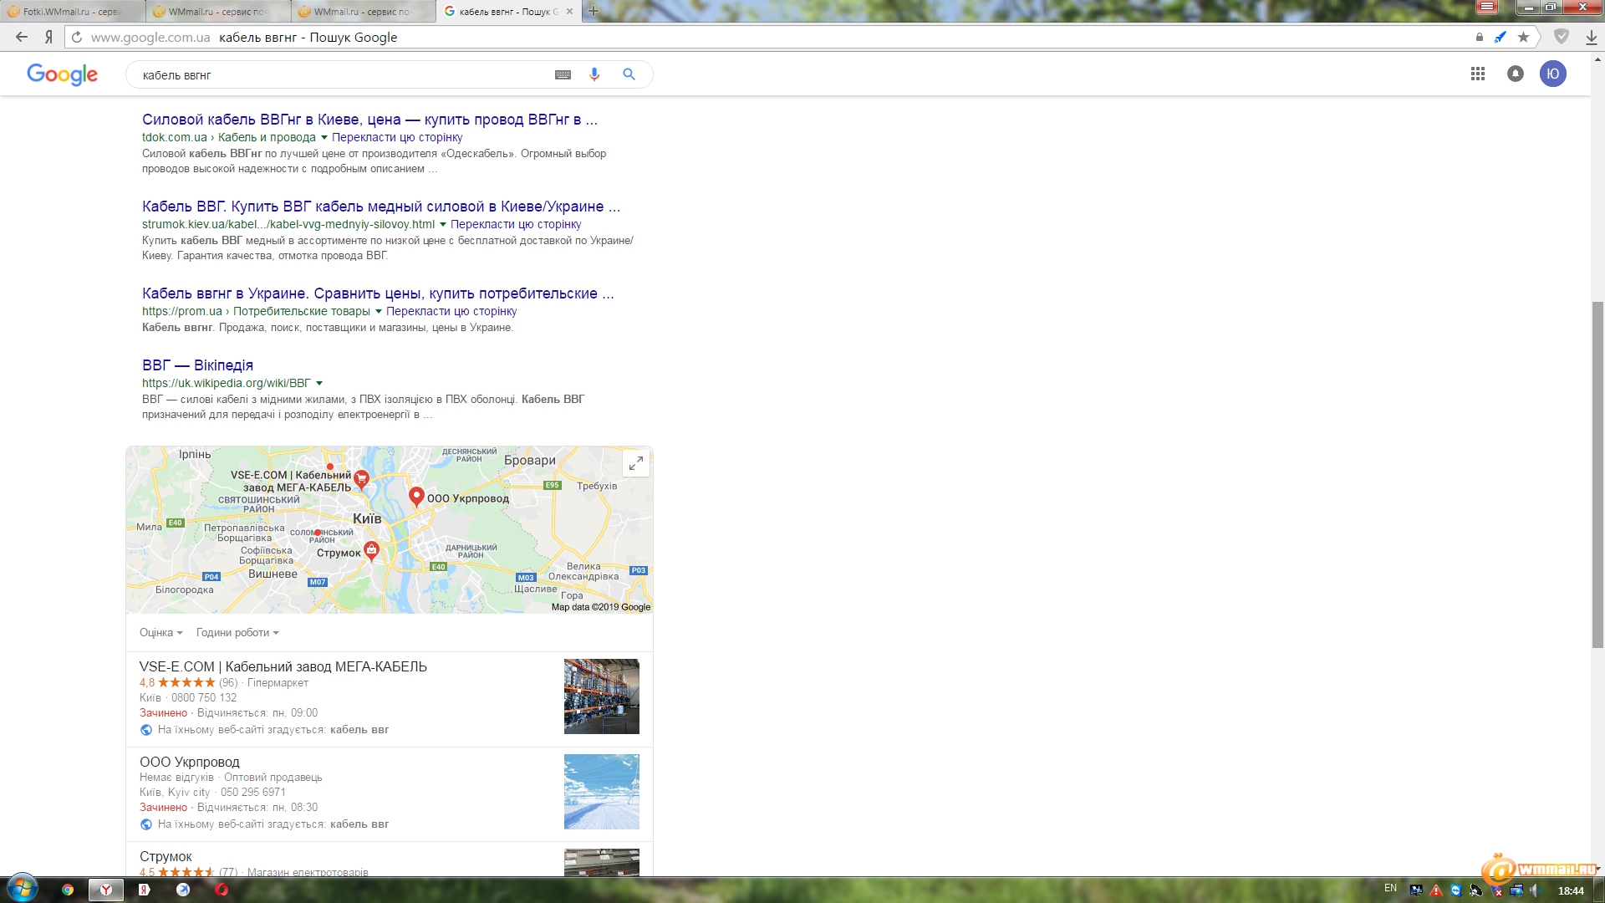The height and width of the screenshot is (903, 1605).
Task: Open the downloads arrow icon
Action: 1591,37
